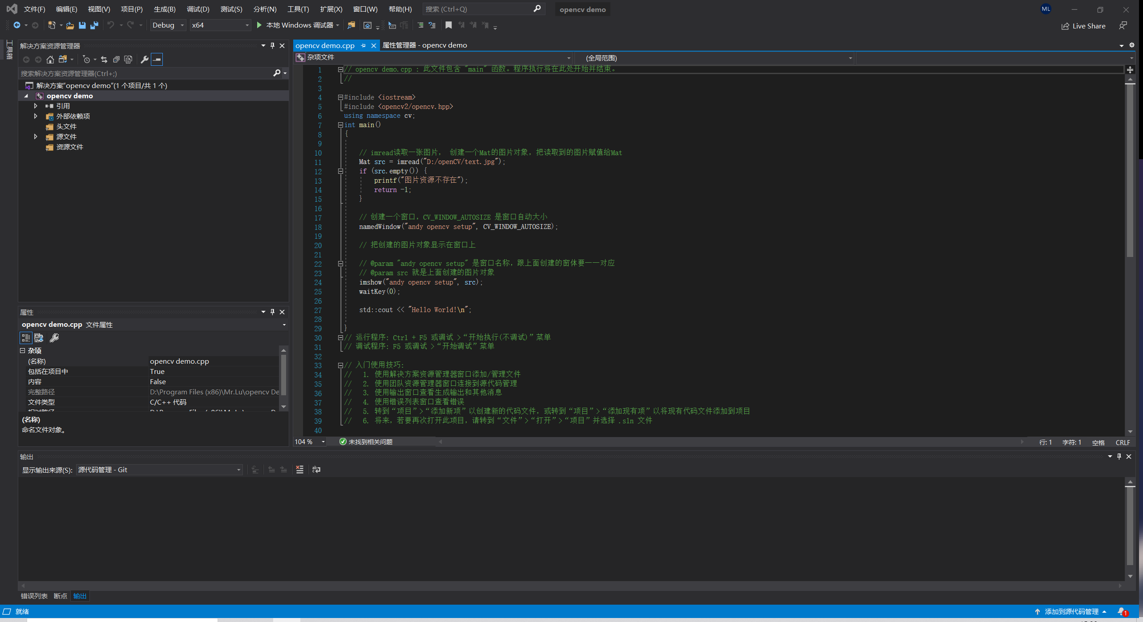Click the Undo icon on the toolbar
Image resolution: width=1143 pixels, height=622 pixels.
(x=111, y=25)
